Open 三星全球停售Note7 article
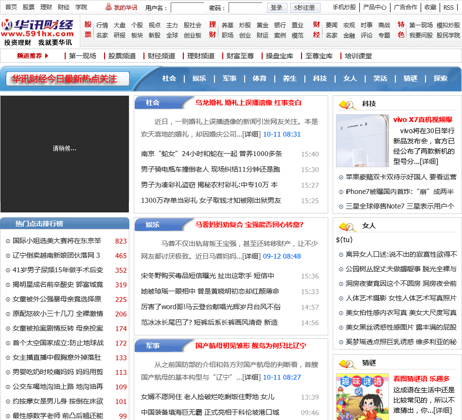Viewport: 462px width, 420px height. tap(400, 206)
